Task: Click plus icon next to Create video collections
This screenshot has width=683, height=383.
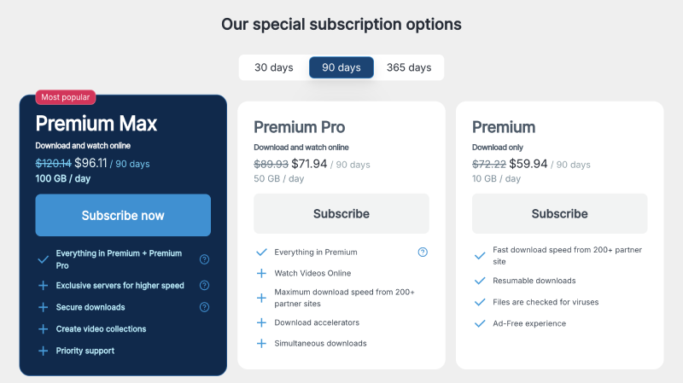Action: pos(43,329)
